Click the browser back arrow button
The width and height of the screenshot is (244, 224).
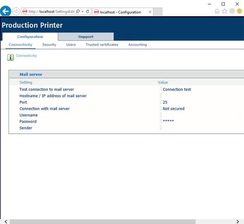click(x=6, y=11)
